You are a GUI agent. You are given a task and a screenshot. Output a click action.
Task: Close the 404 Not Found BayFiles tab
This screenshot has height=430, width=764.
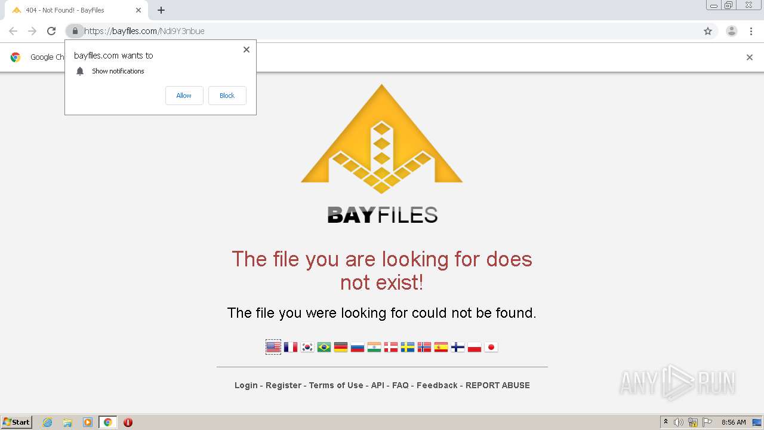(x=138, y=10)
